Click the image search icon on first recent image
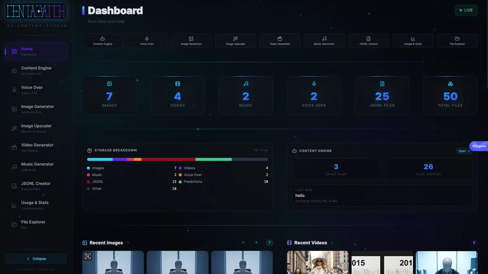 point(88,256)
